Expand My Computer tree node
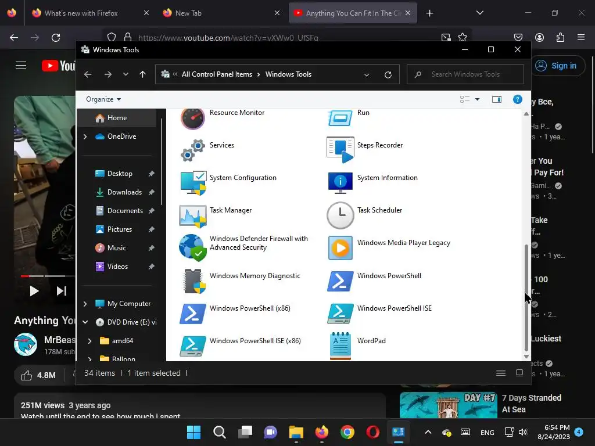The height and width of the screenshot is (446, 595). pos(85,304)
